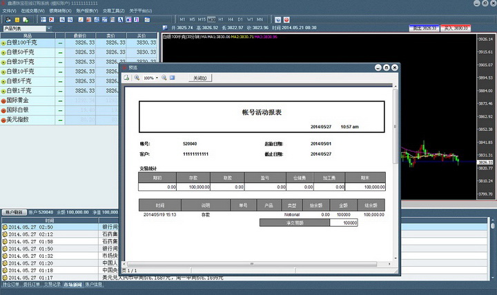Click the blue 卖出 3826.33 button

click(x=424, y=28)
